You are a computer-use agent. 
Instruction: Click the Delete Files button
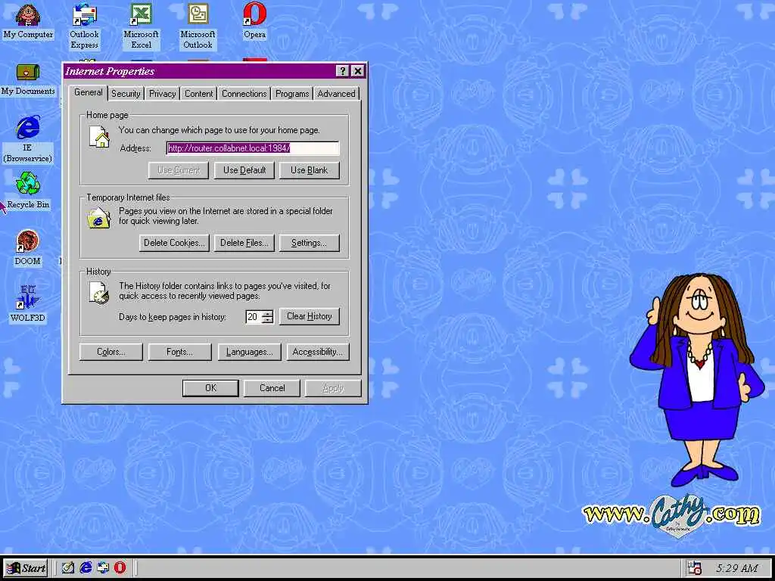coord(244,243)
